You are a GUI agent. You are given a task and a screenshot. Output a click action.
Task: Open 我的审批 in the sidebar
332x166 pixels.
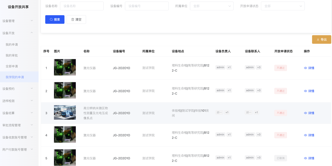(19, 55)
